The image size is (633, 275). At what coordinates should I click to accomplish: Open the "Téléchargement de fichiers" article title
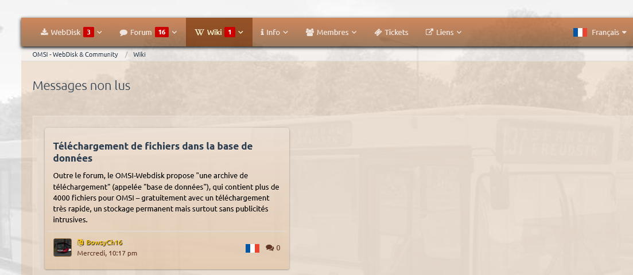tap(153, 152)
